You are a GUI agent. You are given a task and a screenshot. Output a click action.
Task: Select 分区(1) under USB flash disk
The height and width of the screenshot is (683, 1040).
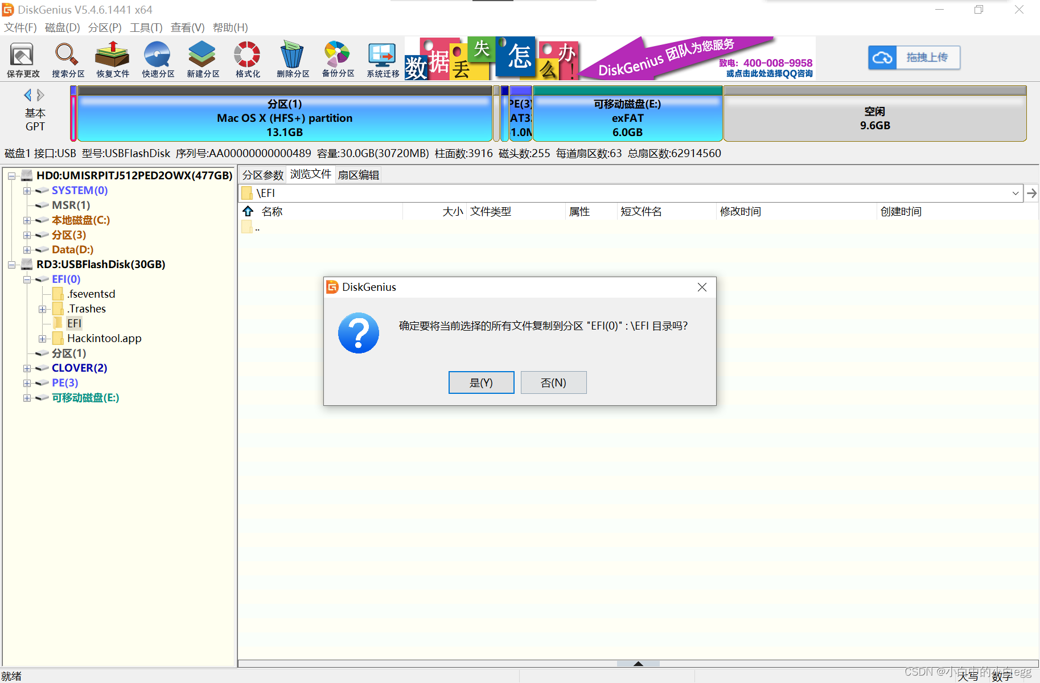pyautogui.click(x=69, y=353)
